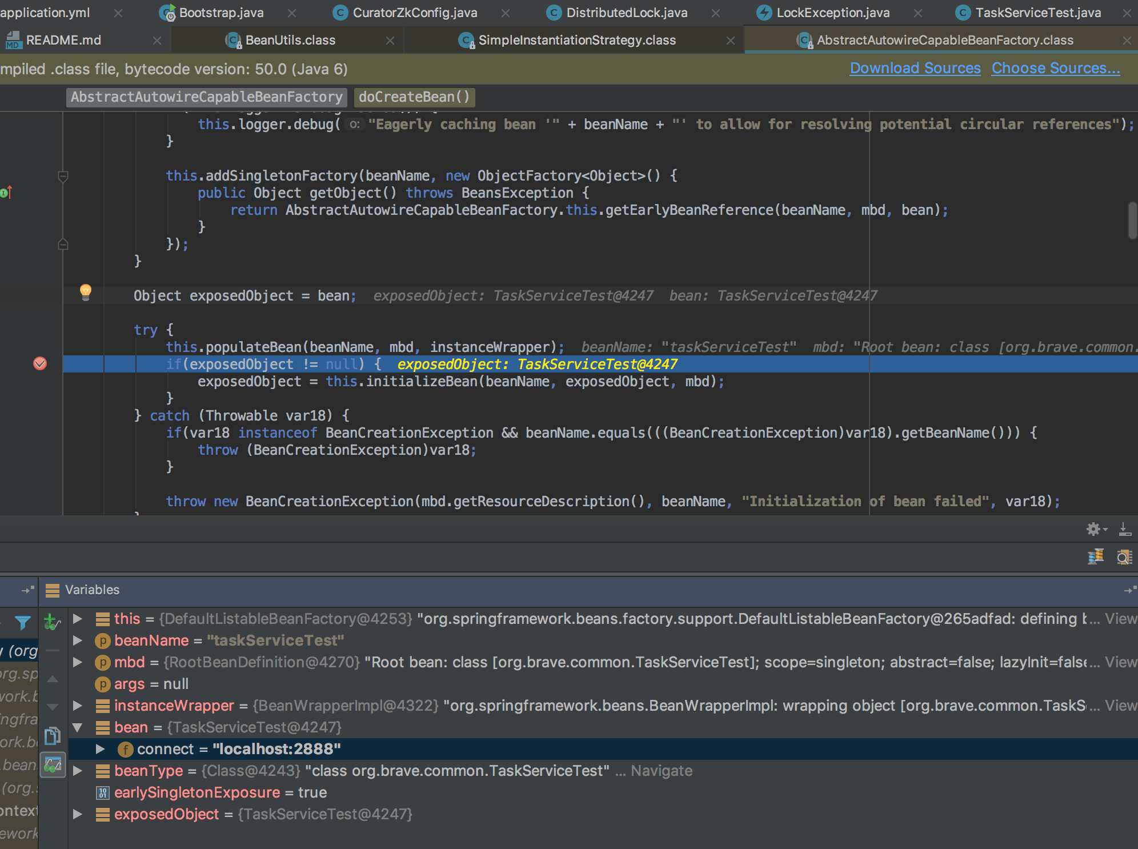Click the implemented-method gutter marker
This screenshot has width=1138, height=849.
[6, 193]
